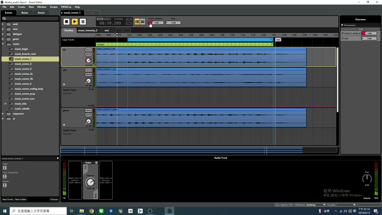Select the music_vahalla event
The image size is (382, 215).
coord(22,109)
